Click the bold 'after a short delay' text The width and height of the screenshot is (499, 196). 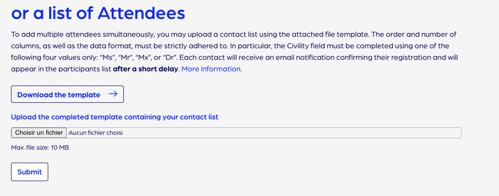146,69
